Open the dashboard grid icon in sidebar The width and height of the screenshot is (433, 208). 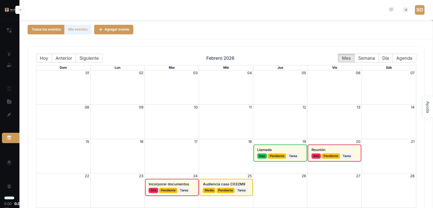[9, 30]
